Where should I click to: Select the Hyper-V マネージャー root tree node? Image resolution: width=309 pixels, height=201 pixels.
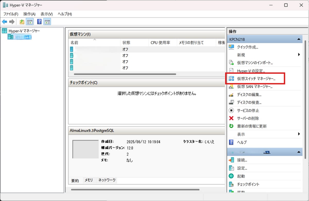point(24,31)
